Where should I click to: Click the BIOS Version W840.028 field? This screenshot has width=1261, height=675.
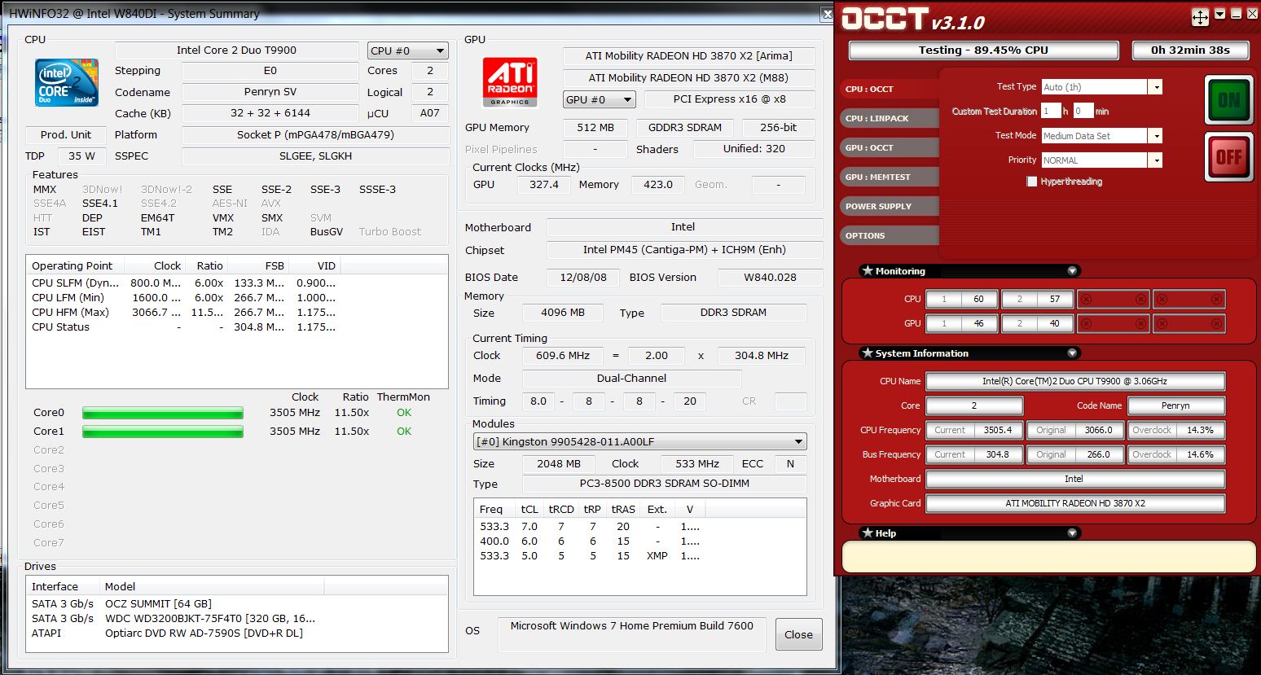(770, 277)
